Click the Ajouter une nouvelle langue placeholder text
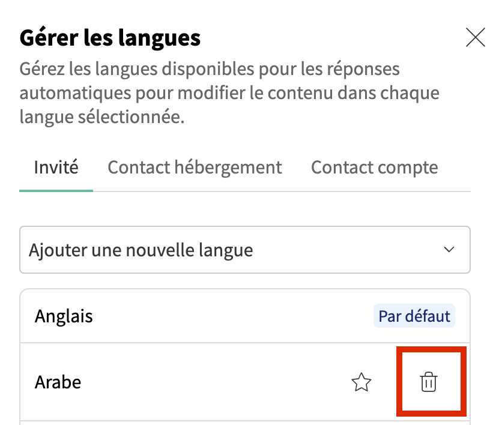502x425 pixels. coord(141,250)
